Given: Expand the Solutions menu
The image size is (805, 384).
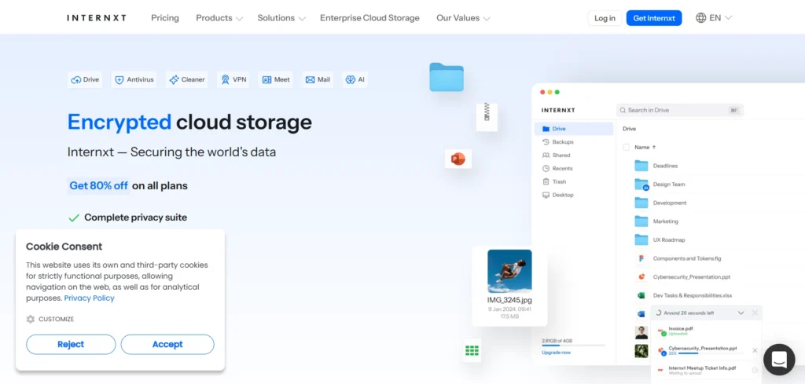Looking at the screenshot, I should tap(281, 18).
